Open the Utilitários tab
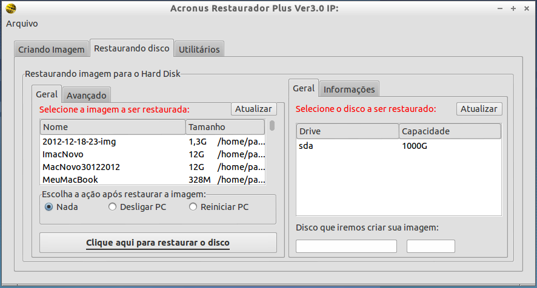Viewport: 537px width, 288px height. click(x=199, y=49)
